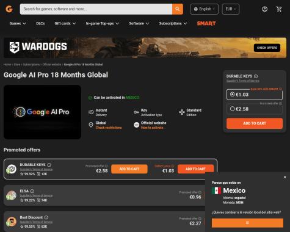Open DURABLE KEYS row Supplier's Terms of Service link
This screenshot has height=232, width=290.
pyautogui.click(x=36, y=169)
